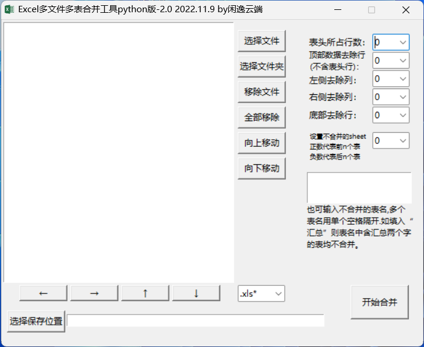Click 全部移除 to clear all files

(262, 117)
